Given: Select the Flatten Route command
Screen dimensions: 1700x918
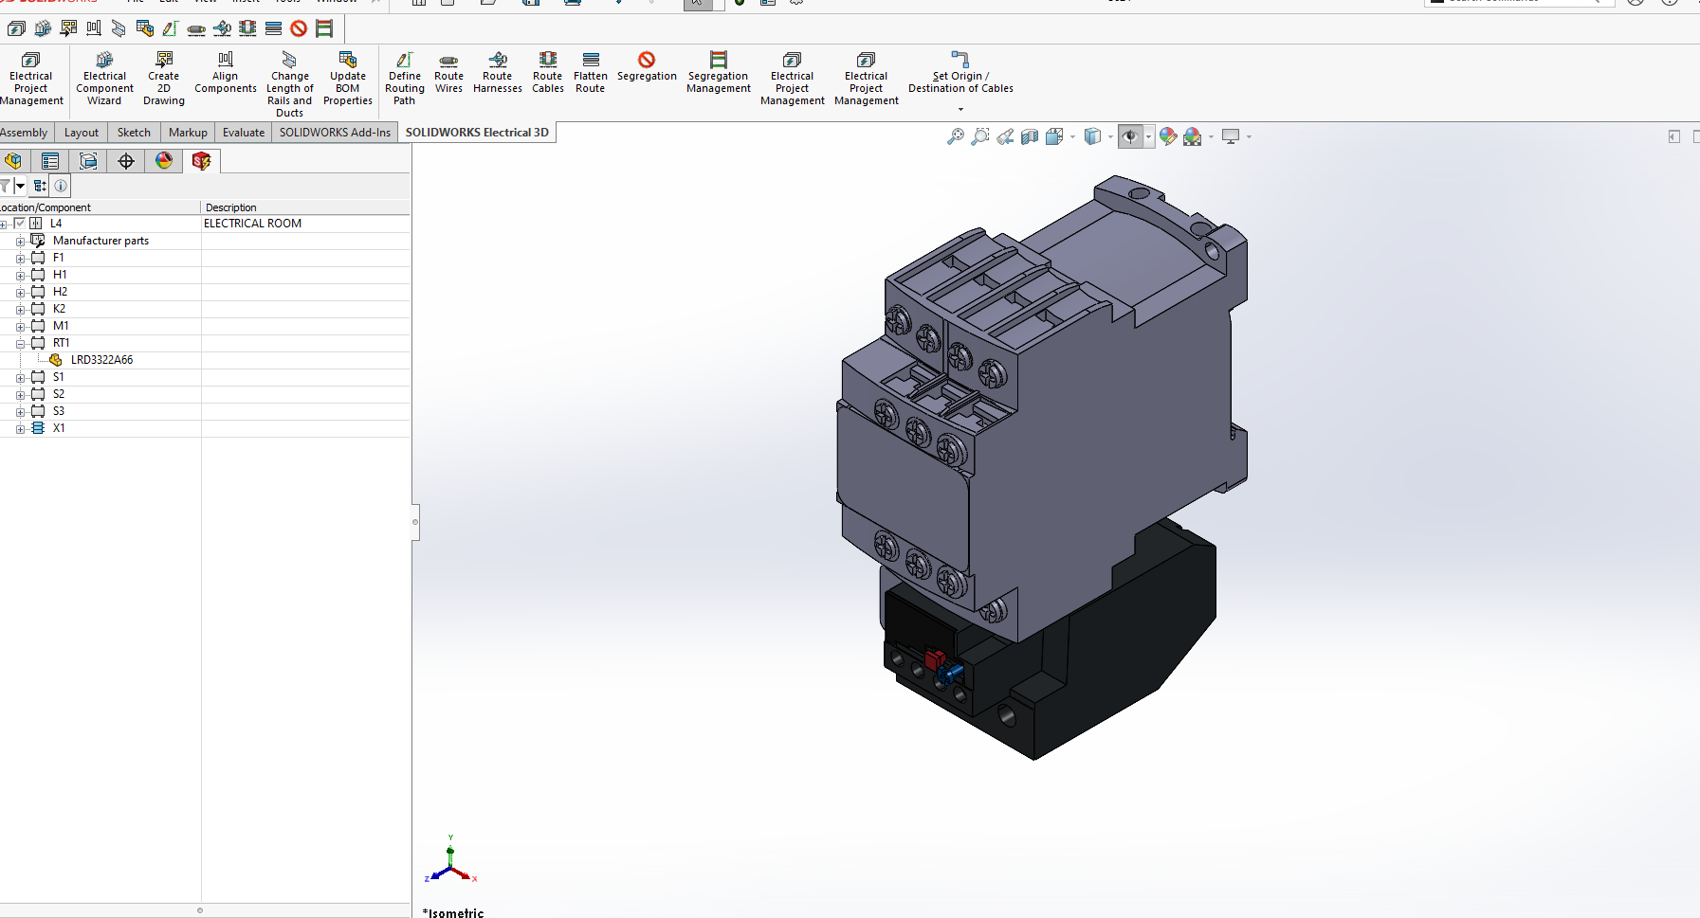Looking at the screenshot, I should pyautogui.click(x=590, y=74).
